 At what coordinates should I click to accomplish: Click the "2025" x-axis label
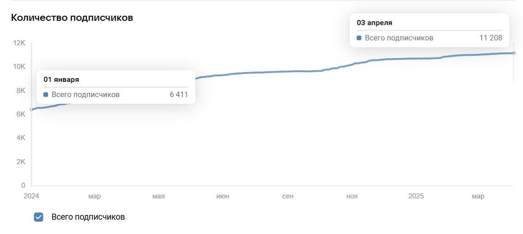click(416, 196)
